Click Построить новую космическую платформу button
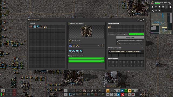The width and height of the screenshot is (173, 97). pos(130,41)
